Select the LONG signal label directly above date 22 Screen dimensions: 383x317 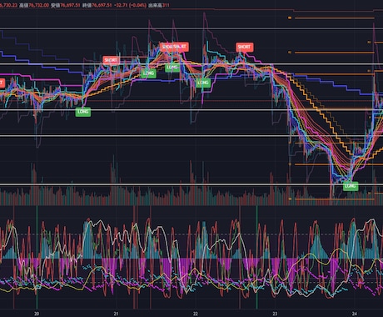(203, 83)
